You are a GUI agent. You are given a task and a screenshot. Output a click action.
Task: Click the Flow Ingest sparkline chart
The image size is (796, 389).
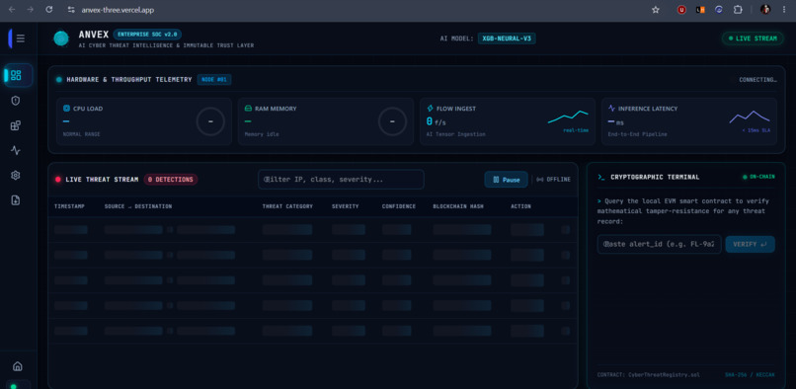pos(568,117)
